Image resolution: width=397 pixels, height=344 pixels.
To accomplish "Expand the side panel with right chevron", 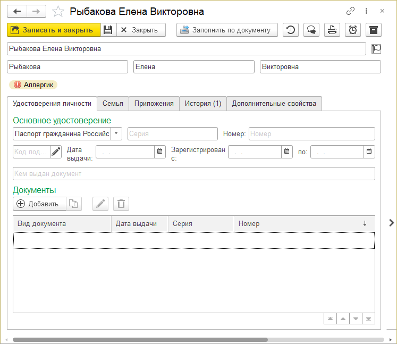I will (391, 223).
